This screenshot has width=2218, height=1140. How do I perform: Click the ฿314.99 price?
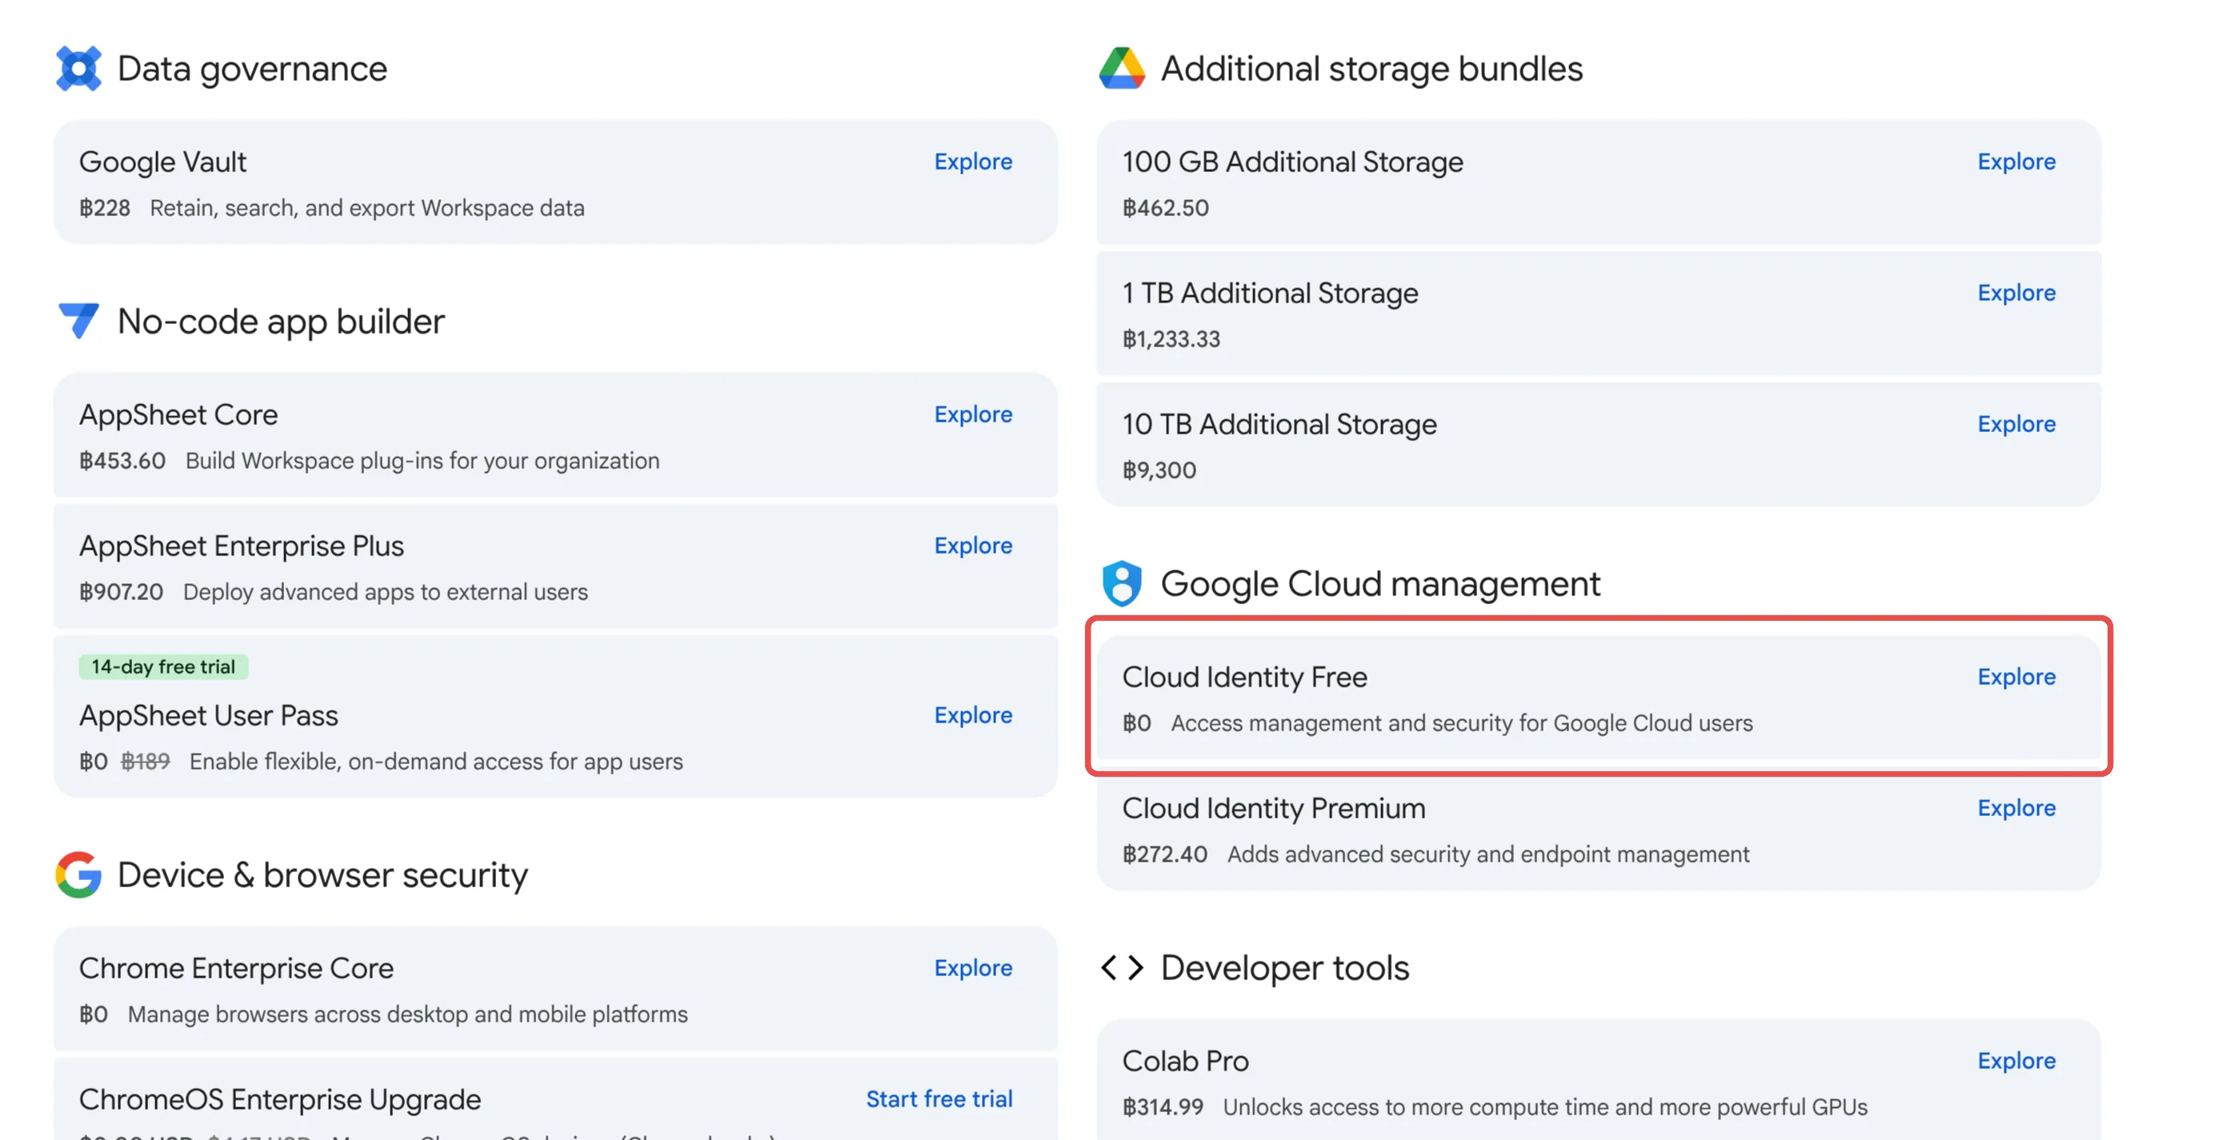click(x=1163, y=1106)
